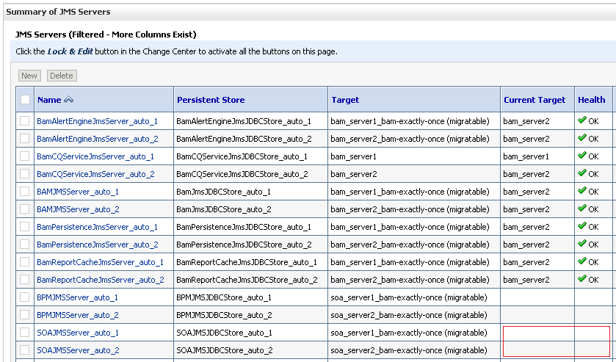Check the box for BamAlertEngineJmsServer_auto_1
The height and width of the screenshot is (362, 616).
click(x=26, y=120)
